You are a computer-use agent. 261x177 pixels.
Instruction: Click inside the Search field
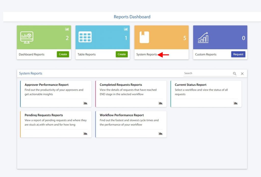click(206, 73)
